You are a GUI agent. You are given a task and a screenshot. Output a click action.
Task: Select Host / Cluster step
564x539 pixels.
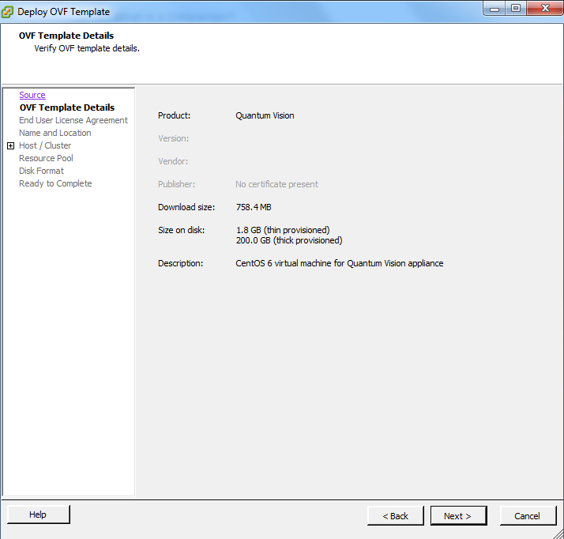click(45, 145)
